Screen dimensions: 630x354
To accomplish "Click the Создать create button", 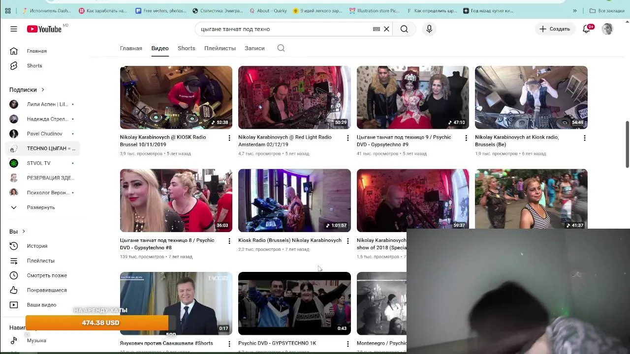I will [555, 29].
